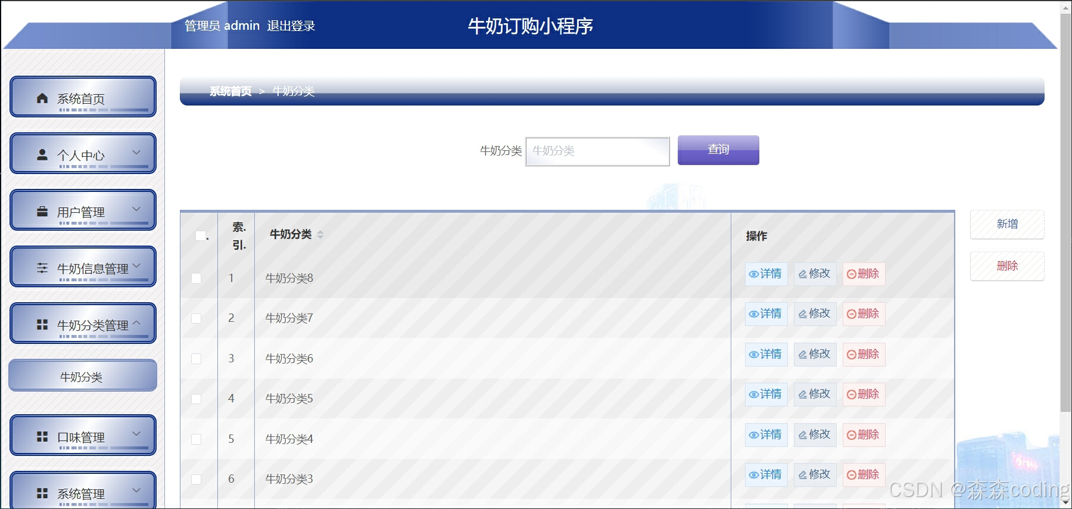Expand the 牛奶信息管理 menu chevron
Viewport: 1072px width, 509px height.
point(136,265)
